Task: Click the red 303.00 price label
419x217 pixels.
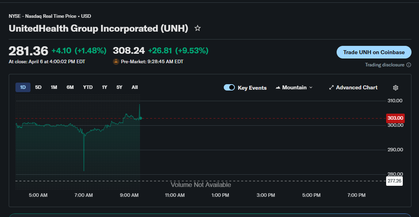Action: 395,118
